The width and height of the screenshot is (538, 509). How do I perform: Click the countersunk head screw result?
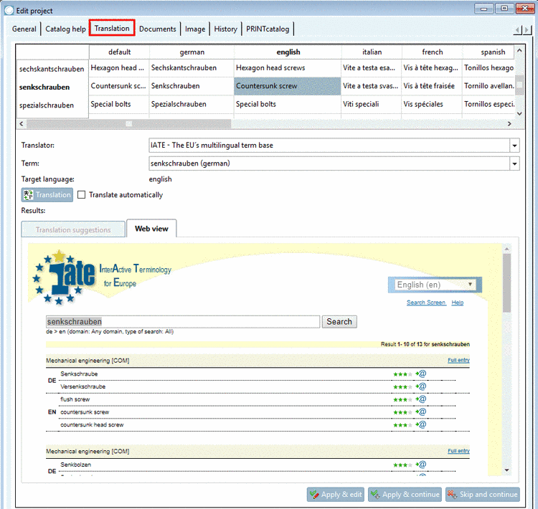(92, 424)
